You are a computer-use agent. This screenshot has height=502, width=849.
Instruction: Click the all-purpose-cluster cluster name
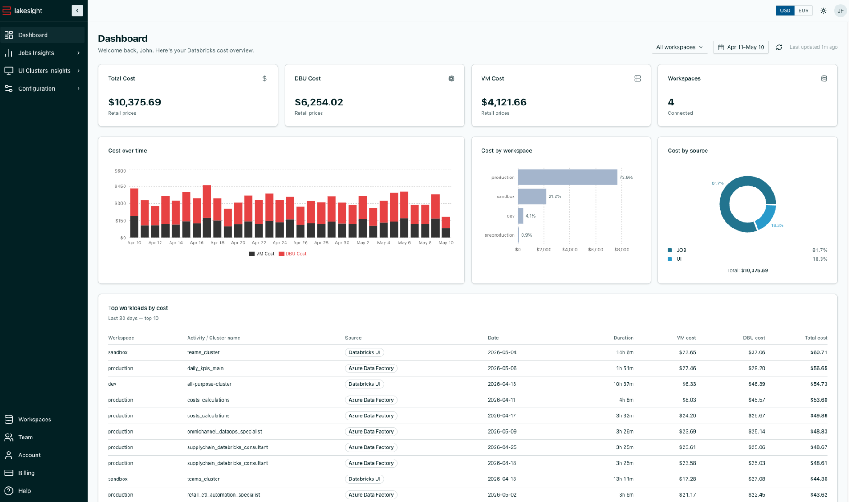[x=209, y=384]
